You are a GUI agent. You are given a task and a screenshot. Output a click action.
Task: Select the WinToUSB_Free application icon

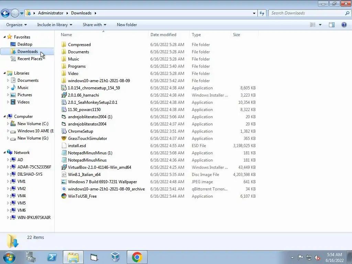64,196
